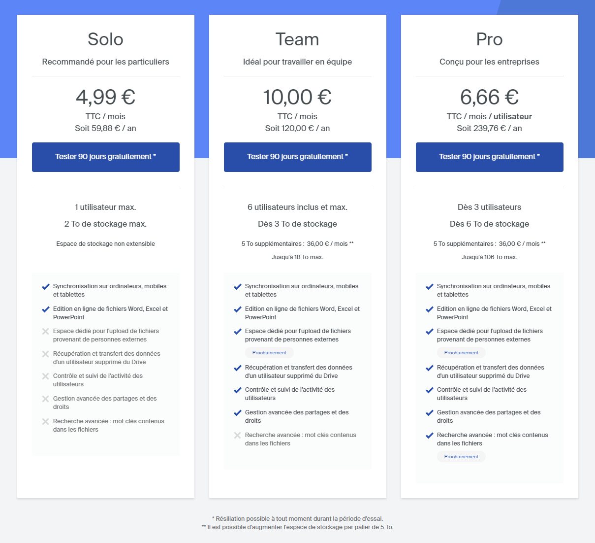Viewport: 595px width, 543px height.
Task: Click Pro Prochainement badge under Recherche avancée
Action: pos(461,457)
